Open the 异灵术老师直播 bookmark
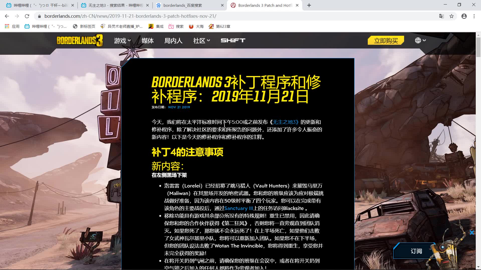 (121, 26)
